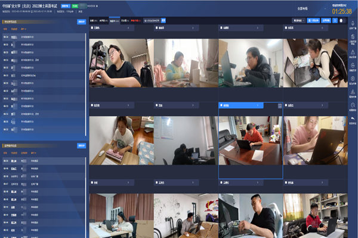Switch to the 全部 tab
The height and width of the screenshot is (238, 358).
(x=92, y=20)
